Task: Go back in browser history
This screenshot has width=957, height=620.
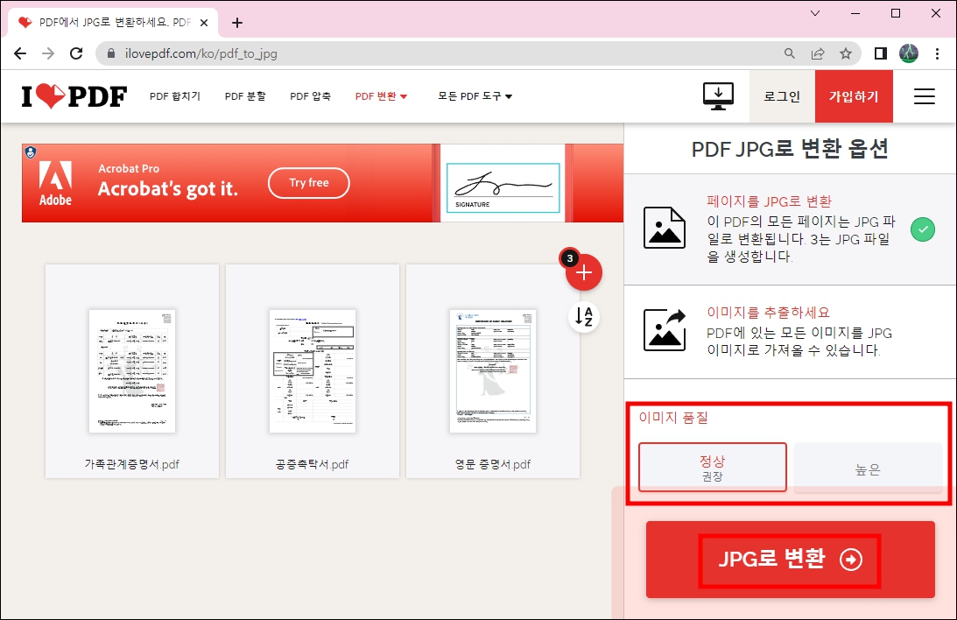Action: click(20, 53)
